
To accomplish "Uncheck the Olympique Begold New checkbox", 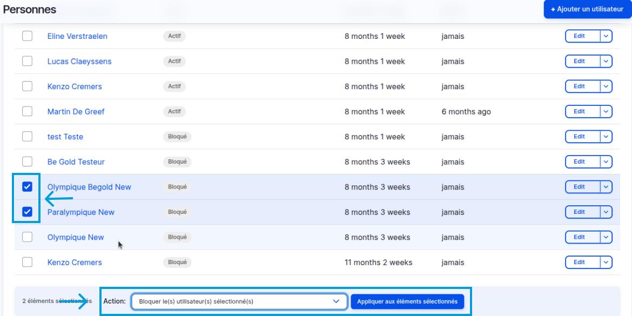I will tap(27, 187).
